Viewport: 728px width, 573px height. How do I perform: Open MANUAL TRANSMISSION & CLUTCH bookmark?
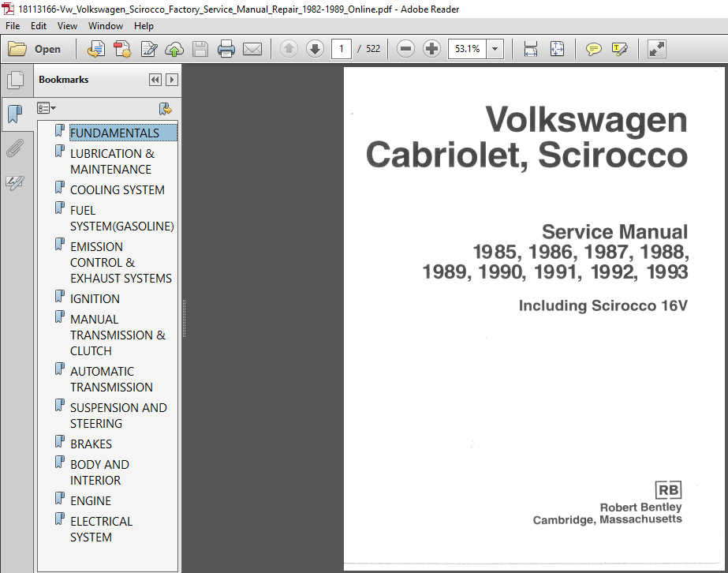tap(118, 335)
